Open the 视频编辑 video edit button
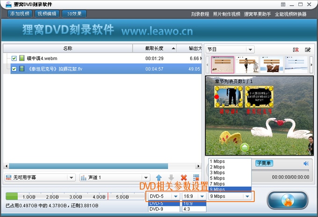 (47, 14)
